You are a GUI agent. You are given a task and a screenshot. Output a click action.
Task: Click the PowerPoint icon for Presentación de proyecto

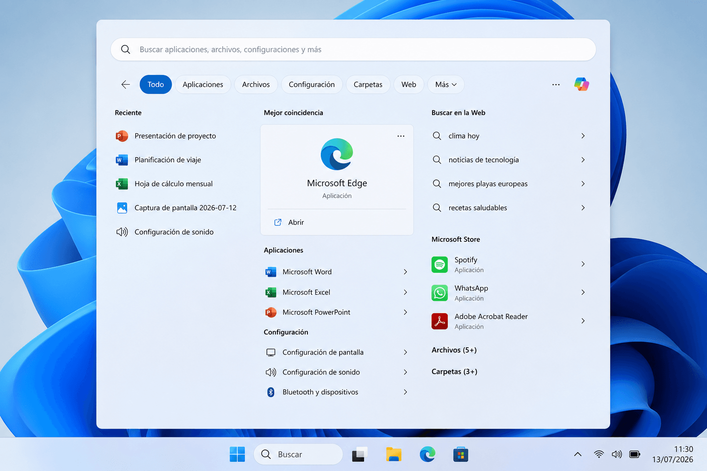[122, 136]
